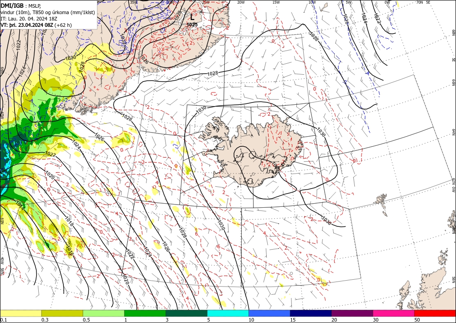Click the 20W longitude label
This screenshot has height=323, width=456.
coord(241,2)
